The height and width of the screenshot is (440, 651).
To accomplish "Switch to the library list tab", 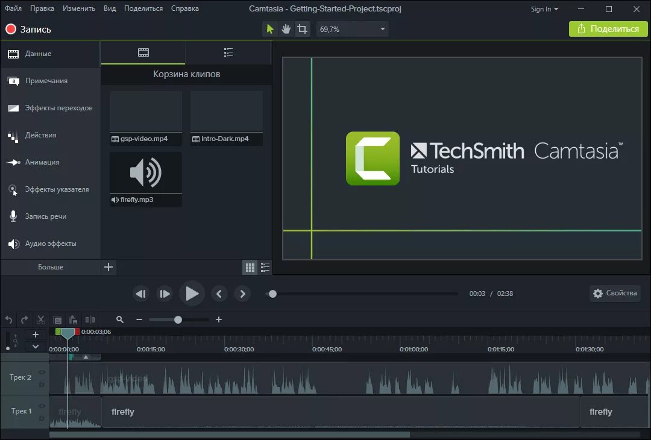I will [x=228, y=52].
